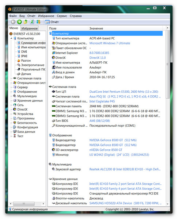Viewport: 178px width, 219px height.
Task: Open the Файл menu
Action: tap(13, 16)
